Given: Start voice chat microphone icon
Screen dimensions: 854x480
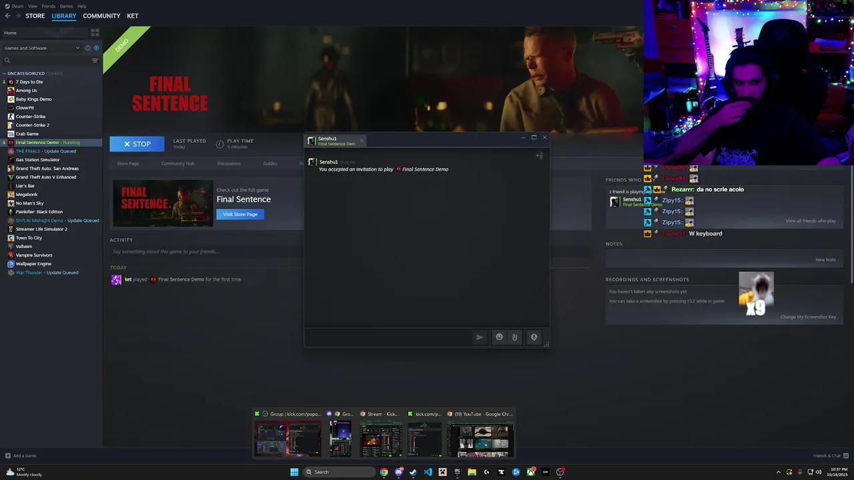Looking at the screenshot, I should pyautogui.click(x=534, y=337).
